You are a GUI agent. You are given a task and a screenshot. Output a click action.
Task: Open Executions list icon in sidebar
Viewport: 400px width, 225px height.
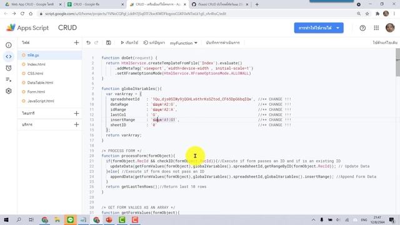point(9,79)
